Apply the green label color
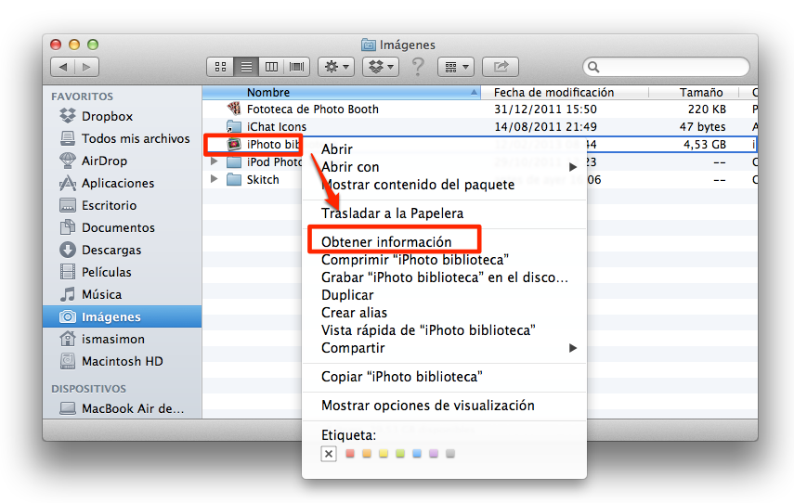The image size is (794, 503). [x=400, y=454]
